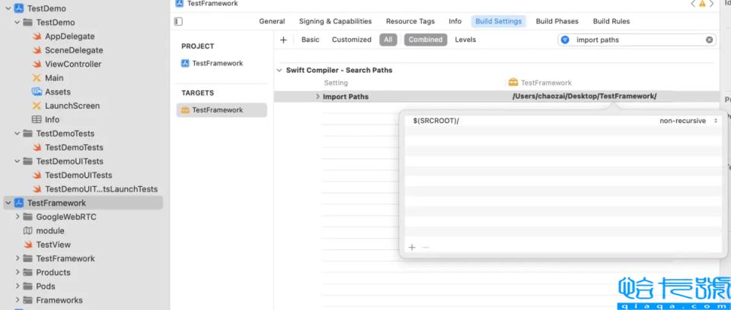Select ViewController in the navigator
The image size is (731, 310).
coord(73,65)
